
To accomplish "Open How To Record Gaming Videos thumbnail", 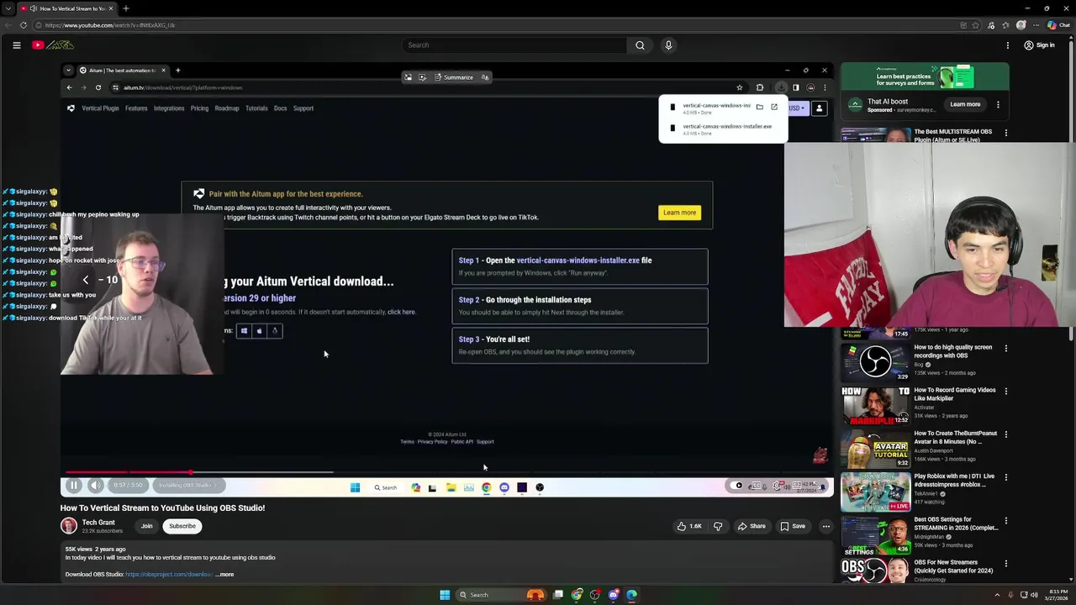I will (875, 405).
